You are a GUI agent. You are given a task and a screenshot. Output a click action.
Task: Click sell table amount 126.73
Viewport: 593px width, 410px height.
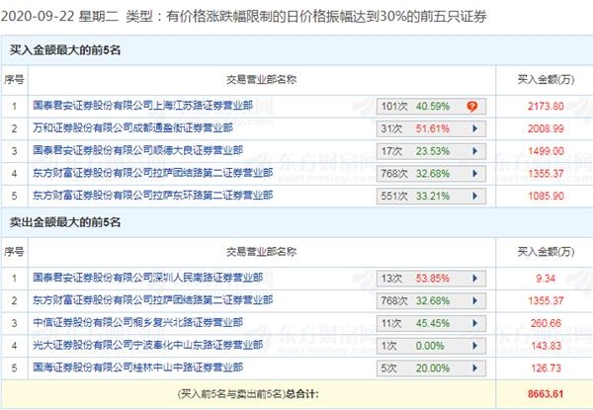point(546,369)
